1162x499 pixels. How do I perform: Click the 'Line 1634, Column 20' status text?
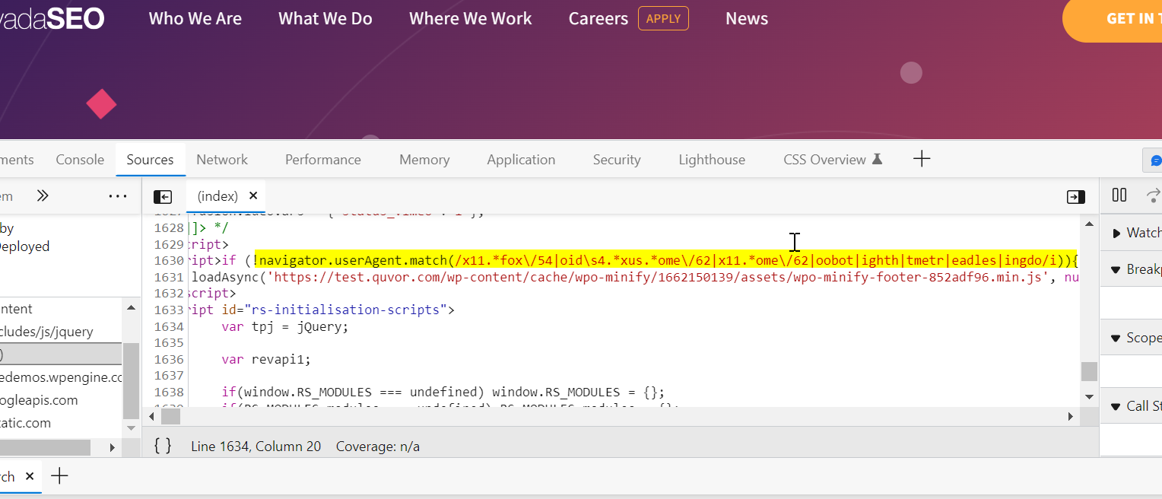point(256,447)
